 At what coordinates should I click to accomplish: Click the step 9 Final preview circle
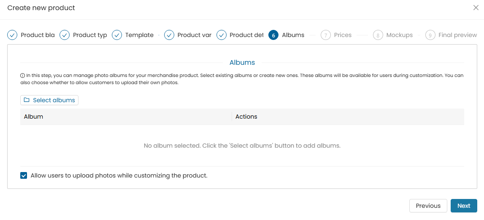tap(430, 35)
